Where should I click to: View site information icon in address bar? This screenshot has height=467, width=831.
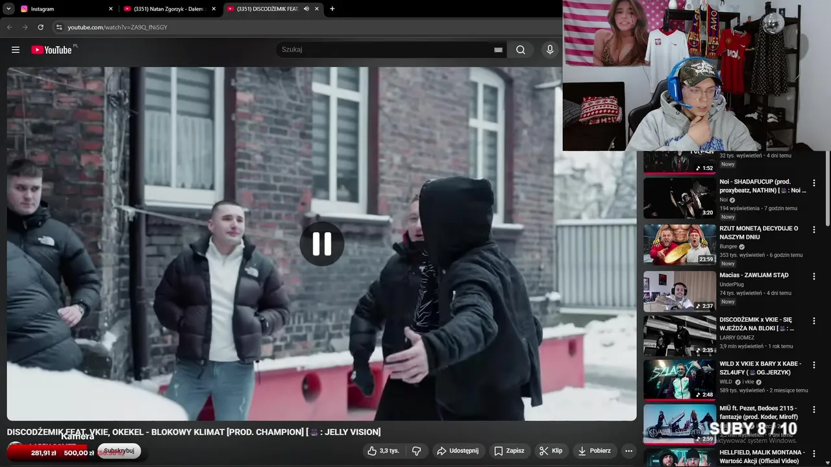point(59,27)
